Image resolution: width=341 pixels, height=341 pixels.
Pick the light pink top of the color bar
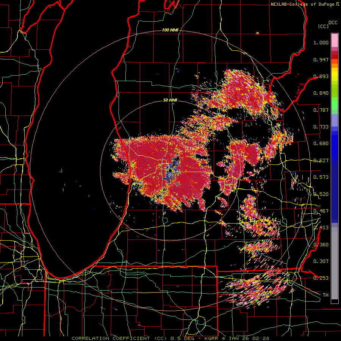tap(335, 40)
